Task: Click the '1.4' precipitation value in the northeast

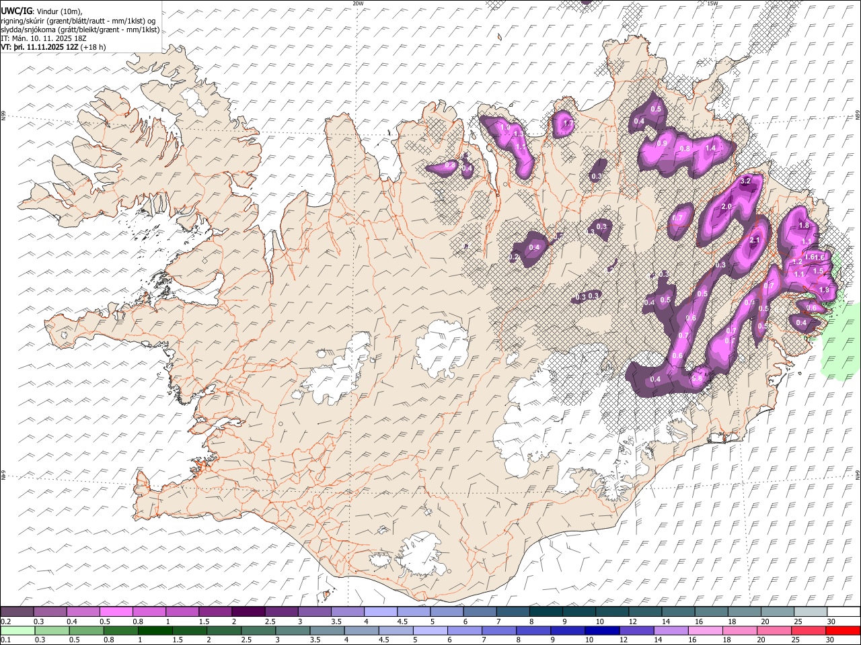Action: coord(710,148)
